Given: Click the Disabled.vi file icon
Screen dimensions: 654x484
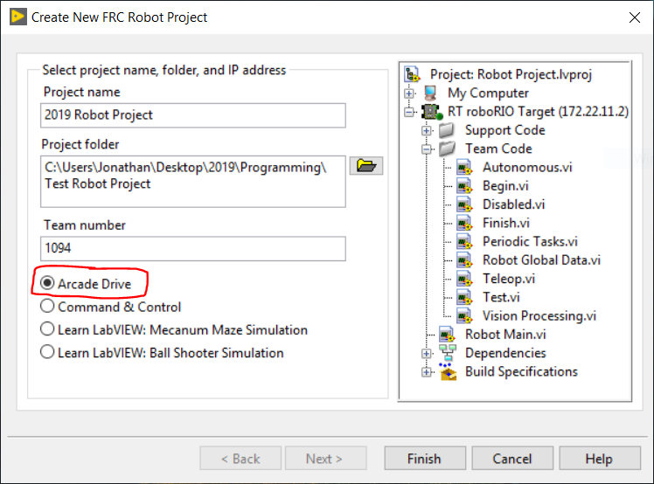Looking at the screenshot, I should (x=464, y=204).
